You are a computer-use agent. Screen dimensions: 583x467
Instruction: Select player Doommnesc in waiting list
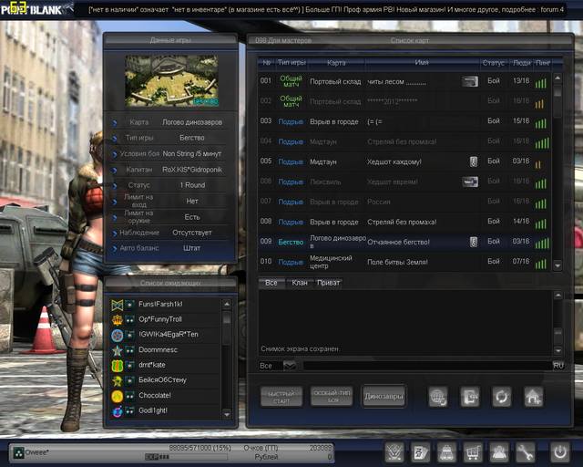166,350
